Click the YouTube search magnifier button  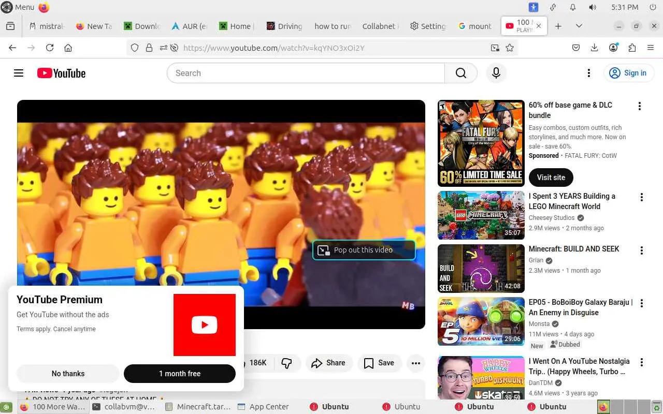461,73
